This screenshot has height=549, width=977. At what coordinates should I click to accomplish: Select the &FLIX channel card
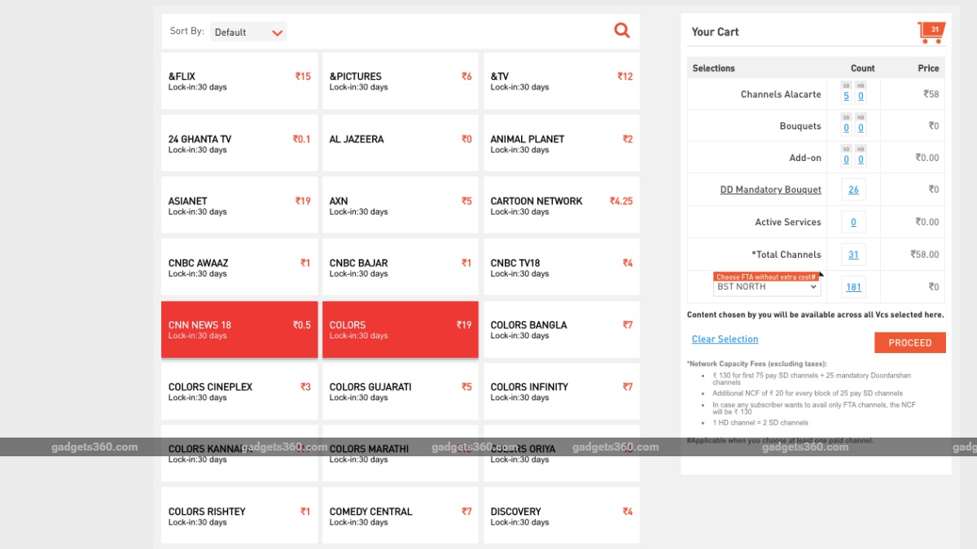(239, 81)
